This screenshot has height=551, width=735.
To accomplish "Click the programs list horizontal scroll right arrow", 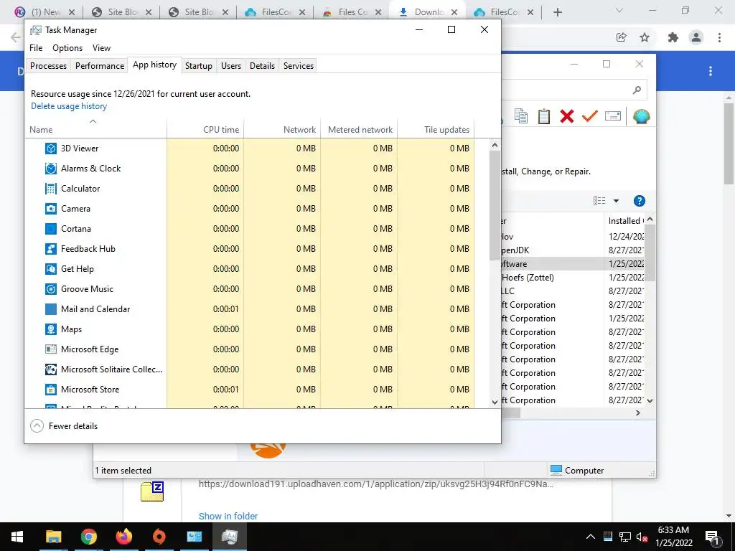I will coord(638,413).
